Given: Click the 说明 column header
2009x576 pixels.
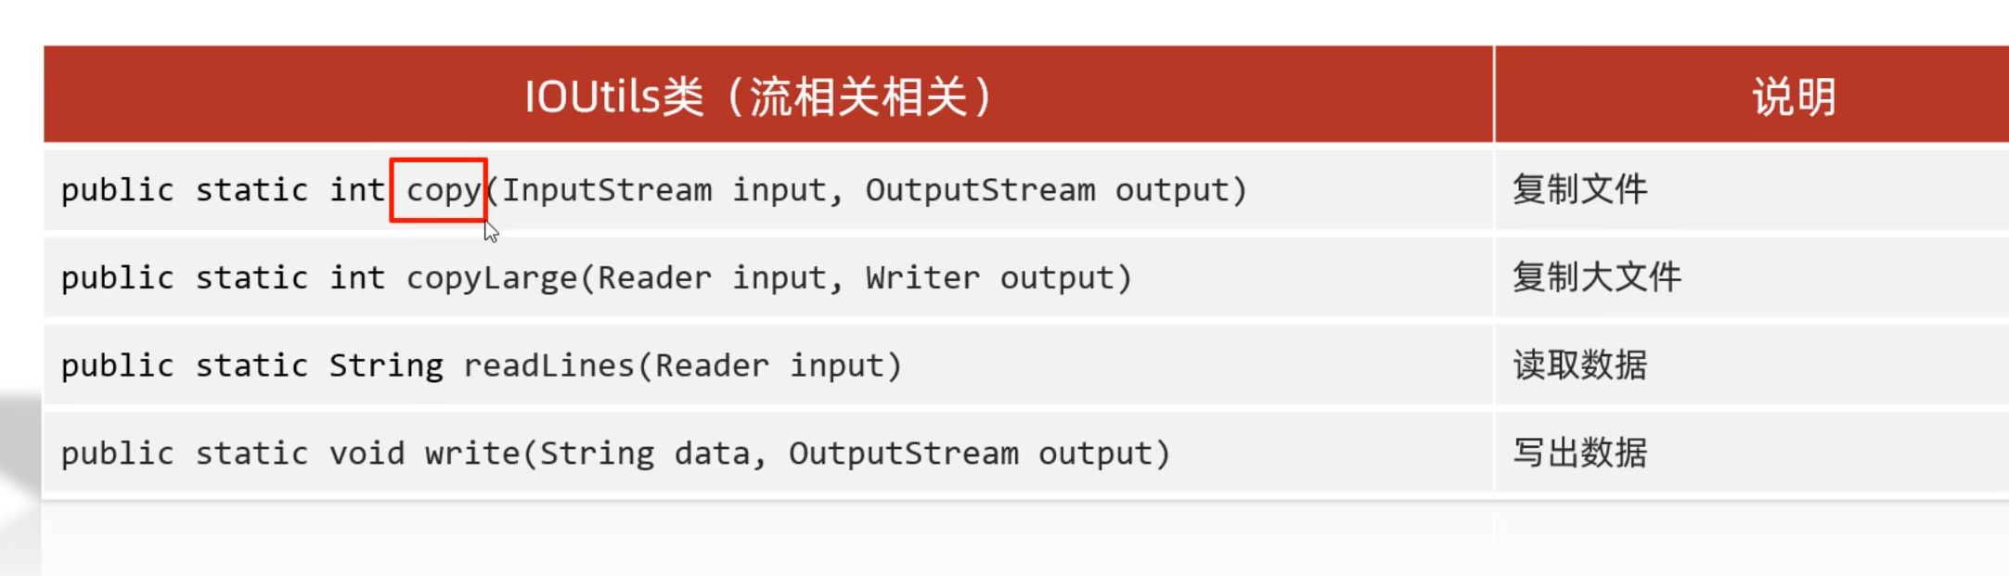Looking at the screenshot, I should (x=1793, y=96).
